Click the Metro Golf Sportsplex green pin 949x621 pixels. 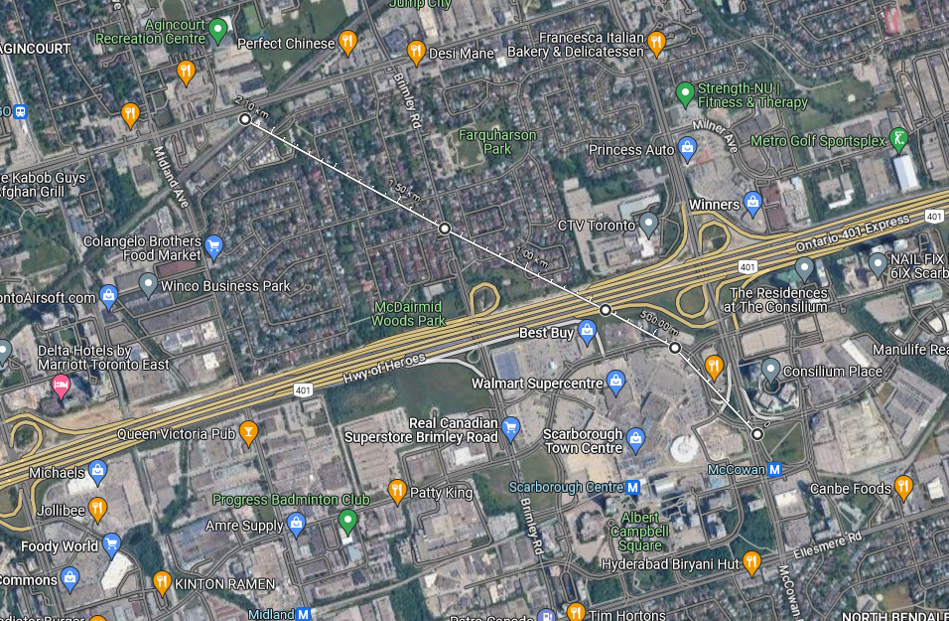[898, 140]
